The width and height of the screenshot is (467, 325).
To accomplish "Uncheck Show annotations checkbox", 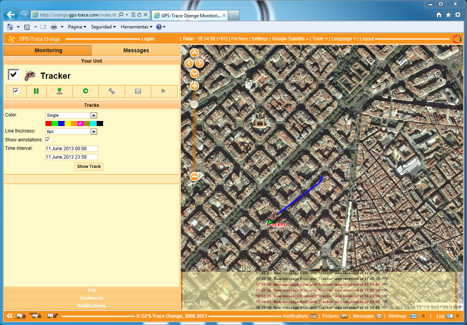I will coord(48,139).
